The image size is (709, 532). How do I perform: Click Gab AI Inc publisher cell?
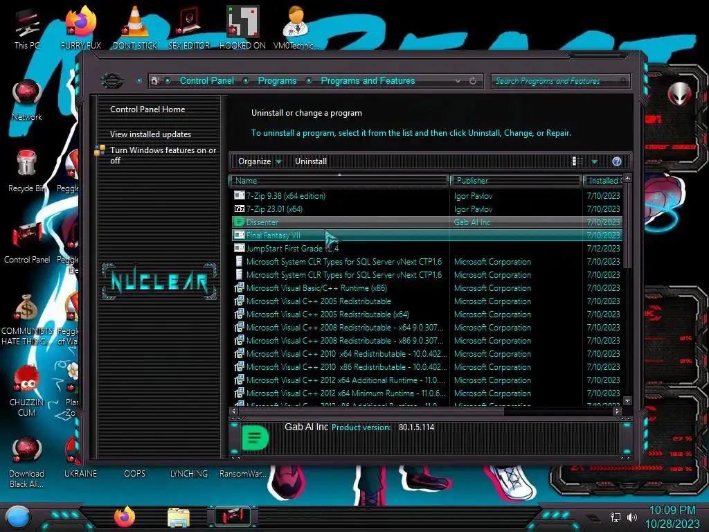(x=472, y=222)
